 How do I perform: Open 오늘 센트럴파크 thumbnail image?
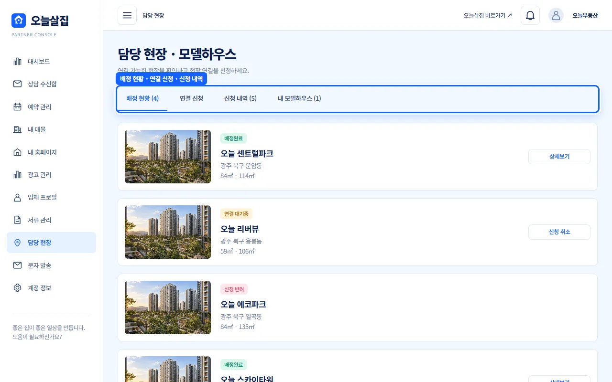[168, 157]
